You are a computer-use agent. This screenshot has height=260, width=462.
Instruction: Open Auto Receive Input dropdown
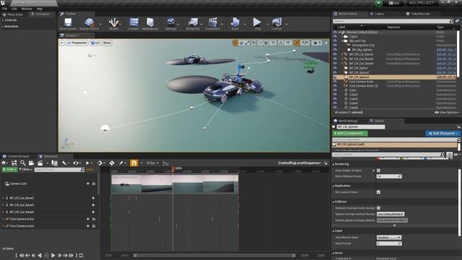[389, 238]
